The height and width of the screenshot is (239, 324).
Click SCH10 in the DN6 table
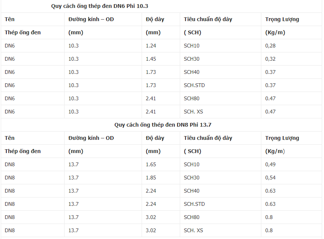click(x=191, y=46)
